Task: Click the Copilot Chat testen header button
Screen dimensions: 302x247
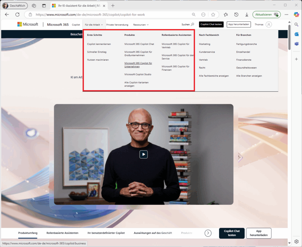Action: tap(211, 24)
